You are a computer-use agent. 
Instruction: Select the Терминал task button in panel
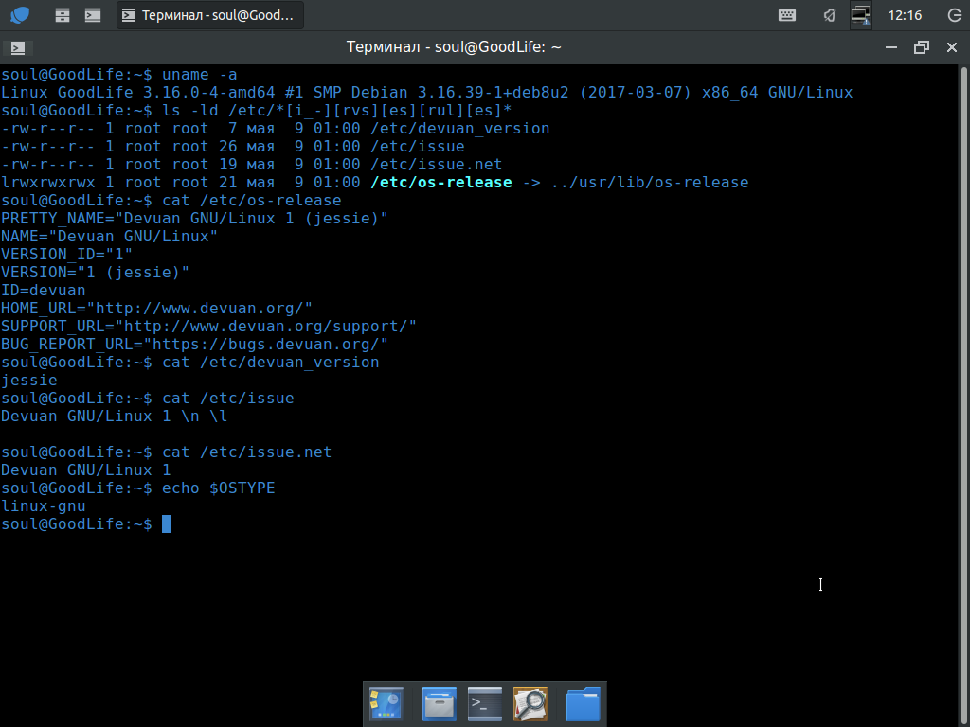tap(210, 15)
